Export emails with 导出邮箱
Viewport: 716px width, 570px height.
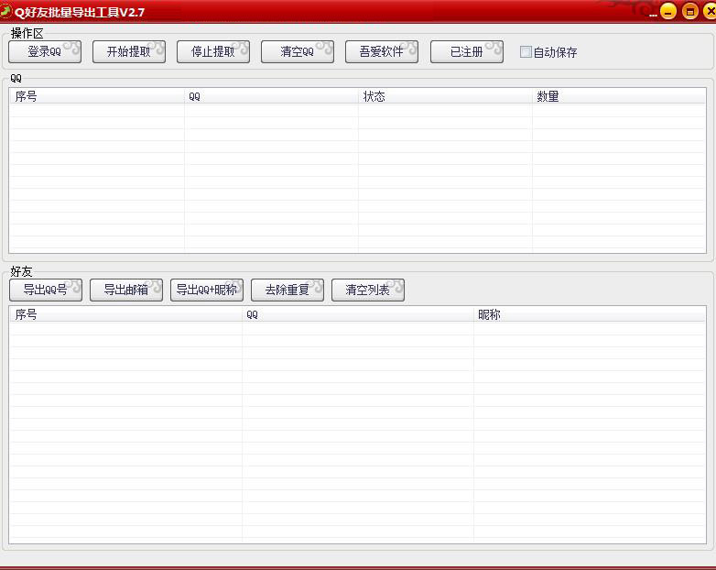pyautogui.click(x=126, y=290)
